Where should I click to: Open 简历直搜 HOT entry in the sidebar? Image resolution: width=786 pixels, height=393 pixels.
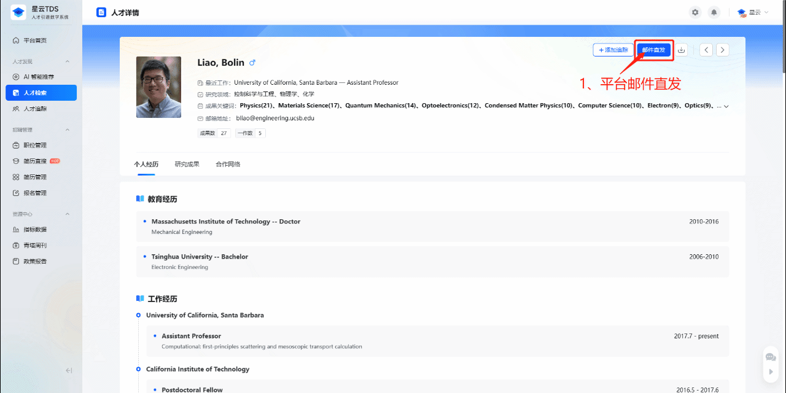41,161
